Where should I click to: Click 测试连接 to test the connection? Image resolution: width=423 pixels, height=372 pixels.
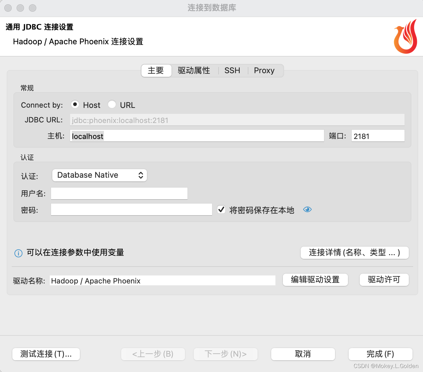[x=46, y=354]
